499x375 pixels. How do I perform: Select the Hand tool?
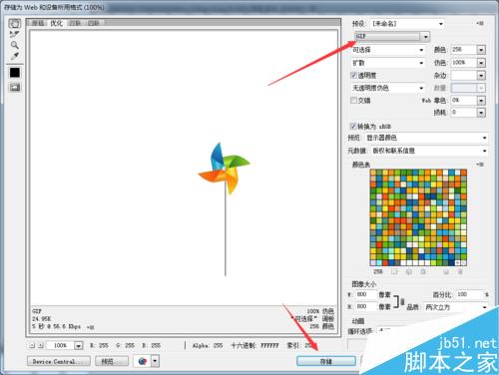[15, 23]
